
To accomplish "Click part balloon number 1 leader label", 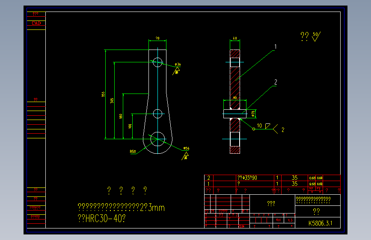I will (x=276, y=47).
